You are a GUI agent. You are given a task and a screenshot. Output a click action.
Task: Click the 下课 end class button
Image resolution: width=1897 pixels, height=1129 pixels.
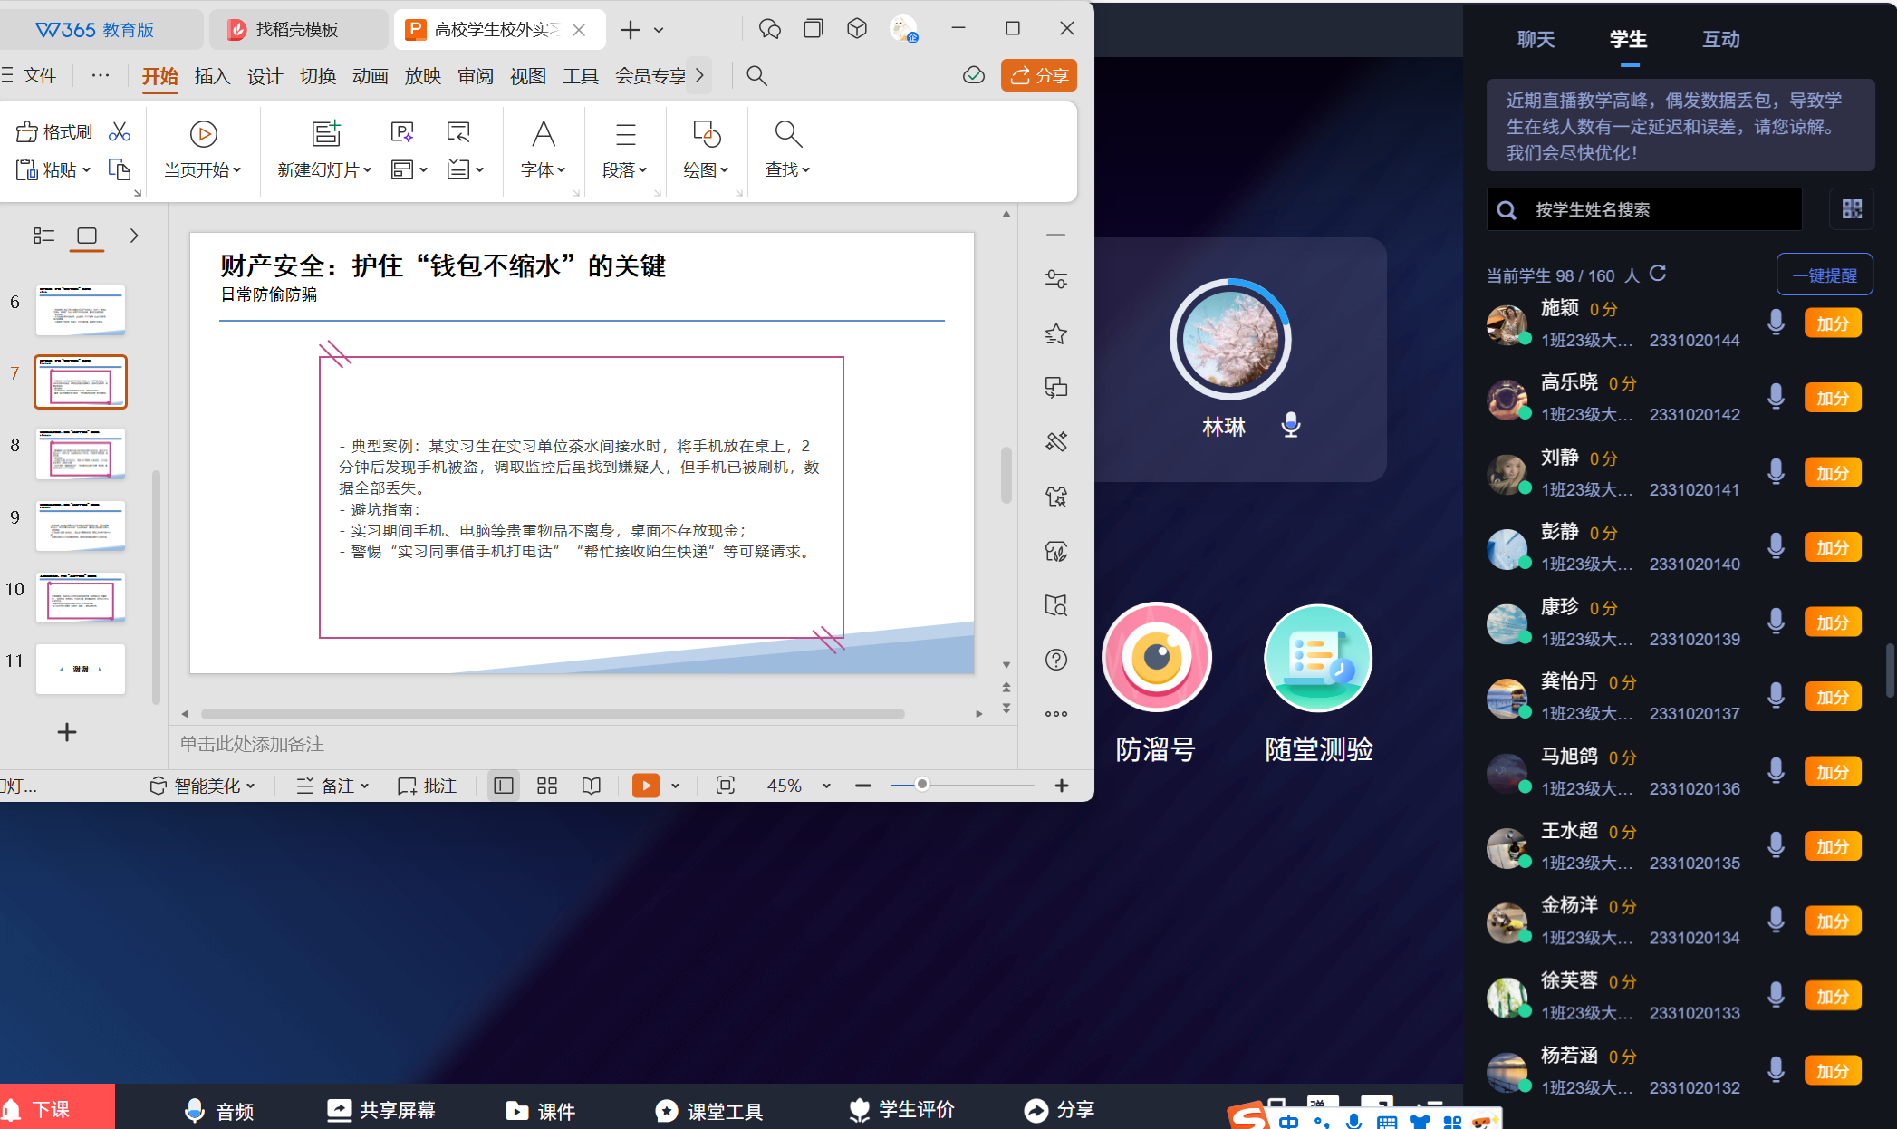[51, 1109]
